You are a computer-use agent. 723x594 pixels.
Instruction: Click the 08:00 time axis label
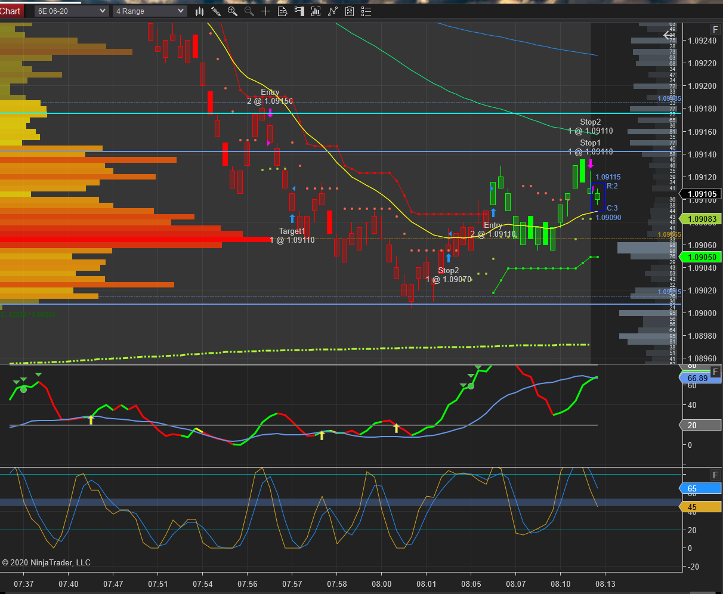pyautogui.click(x=382, y=584)
